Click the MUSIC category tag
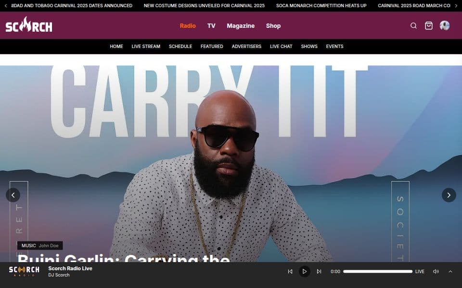The height and width of the screenshot is (288, 462). click(x=29, y=246)
